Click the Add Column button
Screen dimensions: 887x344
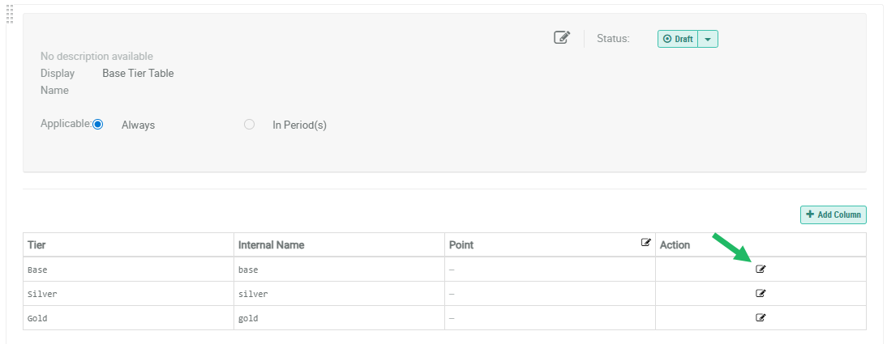point(833,214)
